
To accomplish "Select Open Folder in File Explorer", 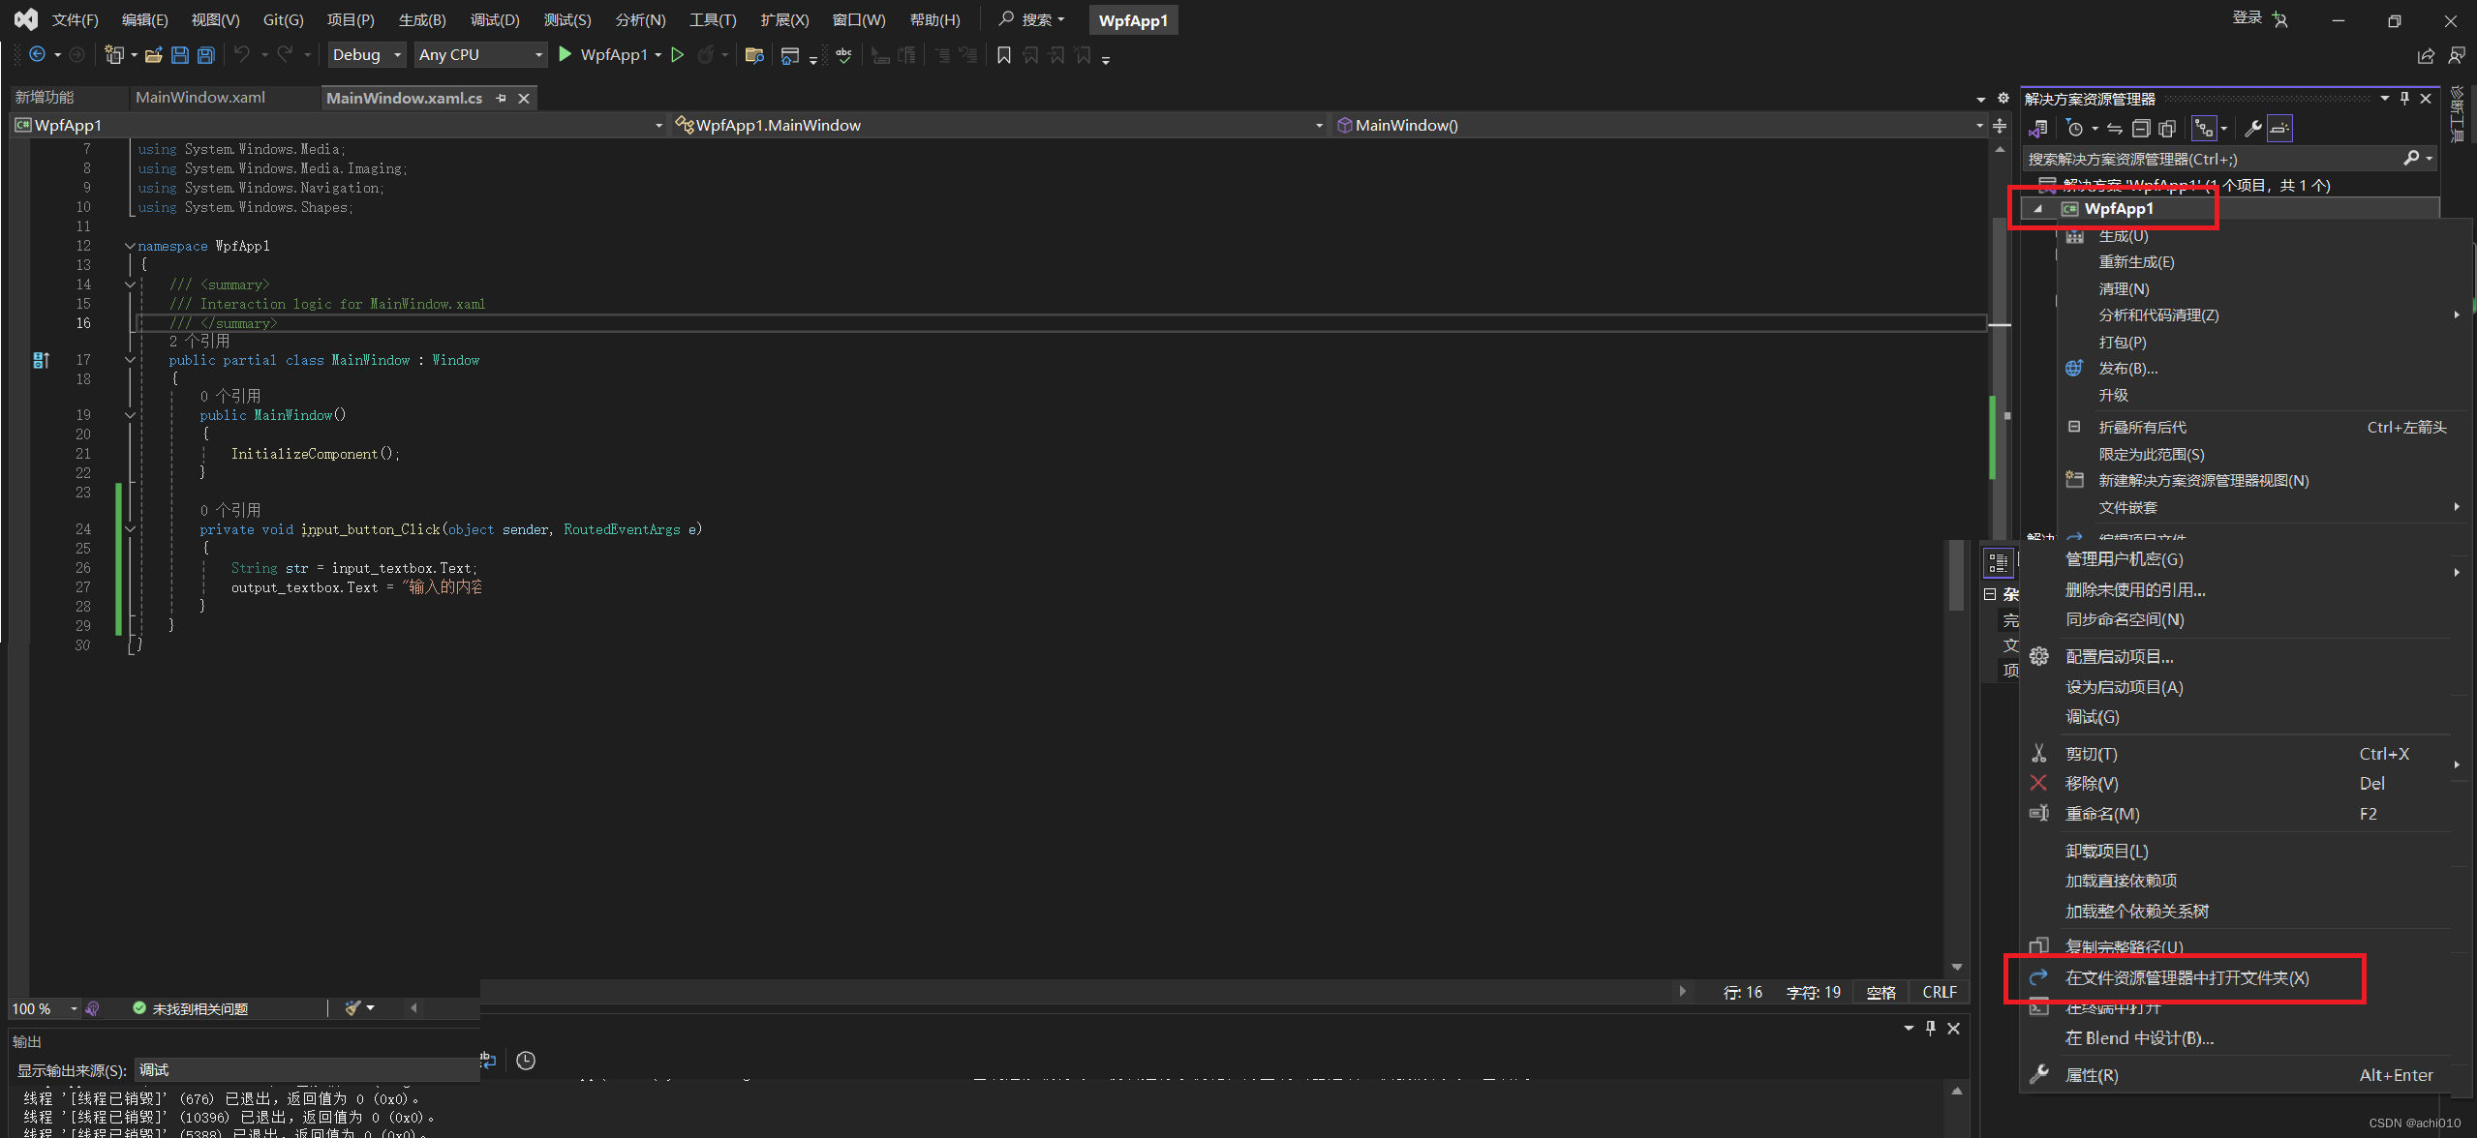I will (2186, 977).
